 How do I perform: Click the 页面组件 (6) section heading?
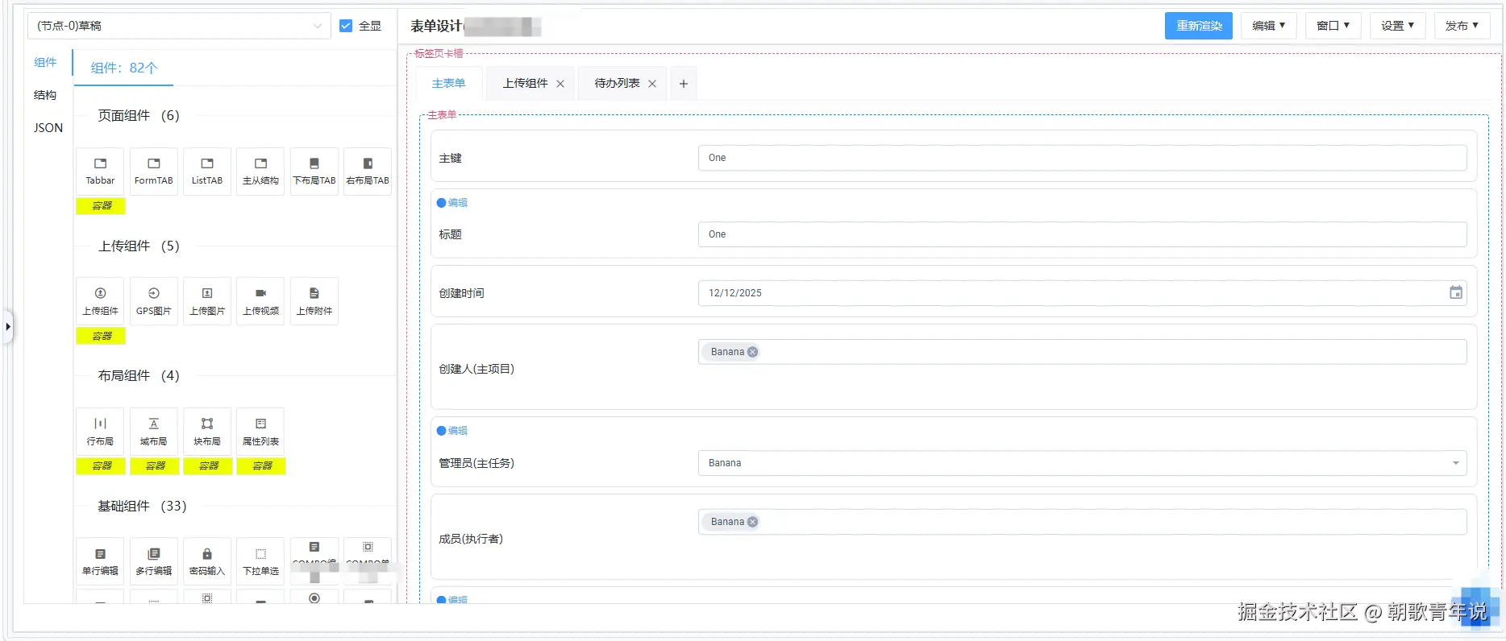(139, 115)
